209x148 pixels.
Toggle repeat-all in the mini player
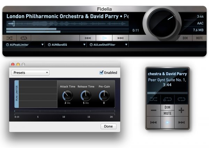pos(181,99)
